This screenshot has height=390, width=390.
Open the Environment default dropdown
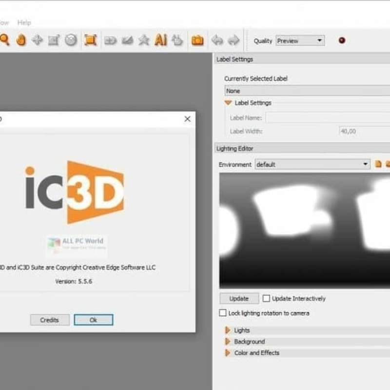[367, 164]
